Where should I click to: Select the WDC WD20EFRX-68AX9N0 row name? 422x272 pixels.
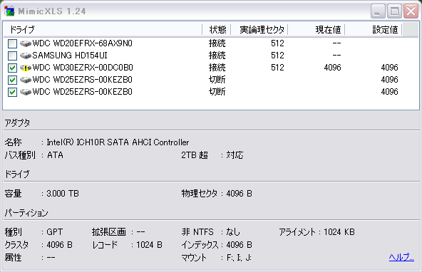(83, 43)
